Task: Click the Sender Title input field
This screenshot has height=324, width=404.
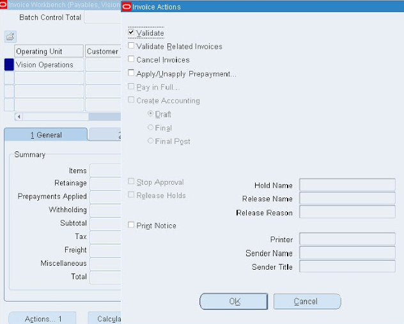Action: 347,266
